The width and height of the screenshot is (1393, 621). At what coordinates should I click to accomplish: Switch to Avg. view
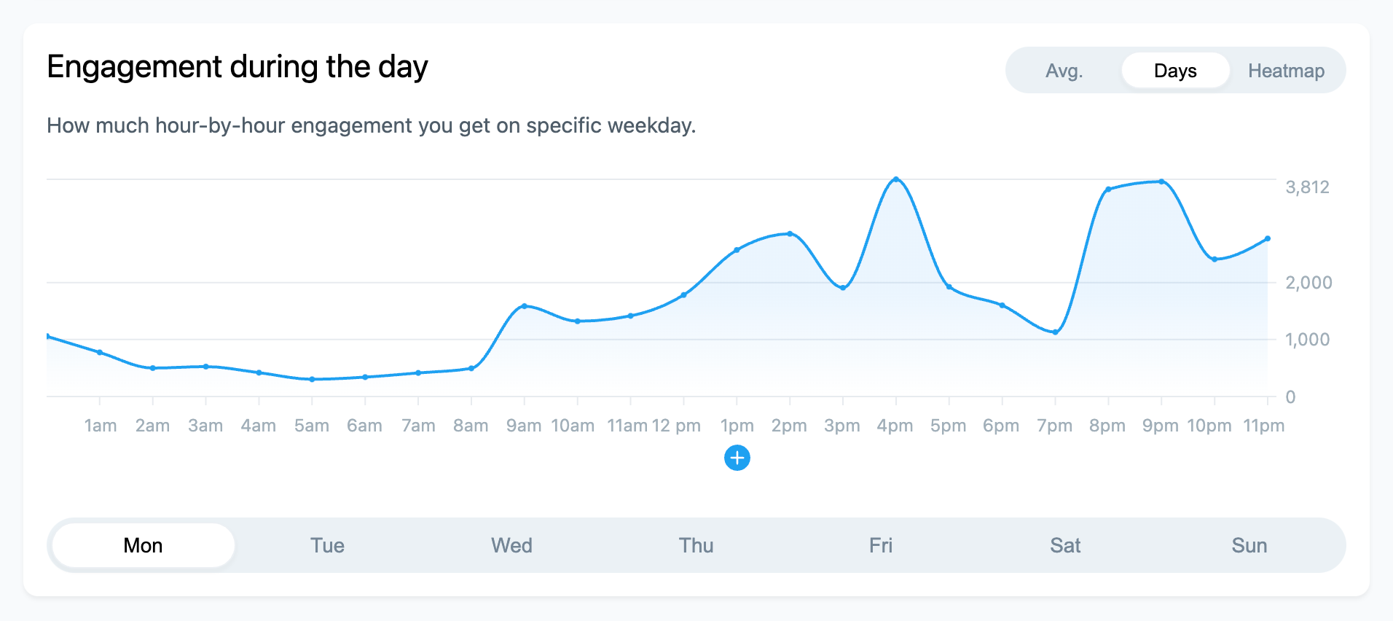[x=1064, y=71]
